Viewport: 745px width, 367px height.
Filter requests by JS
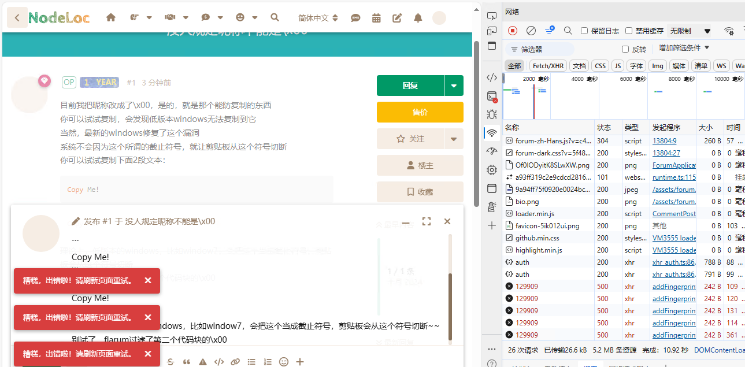pyautogui.click(x=618, y=66)
